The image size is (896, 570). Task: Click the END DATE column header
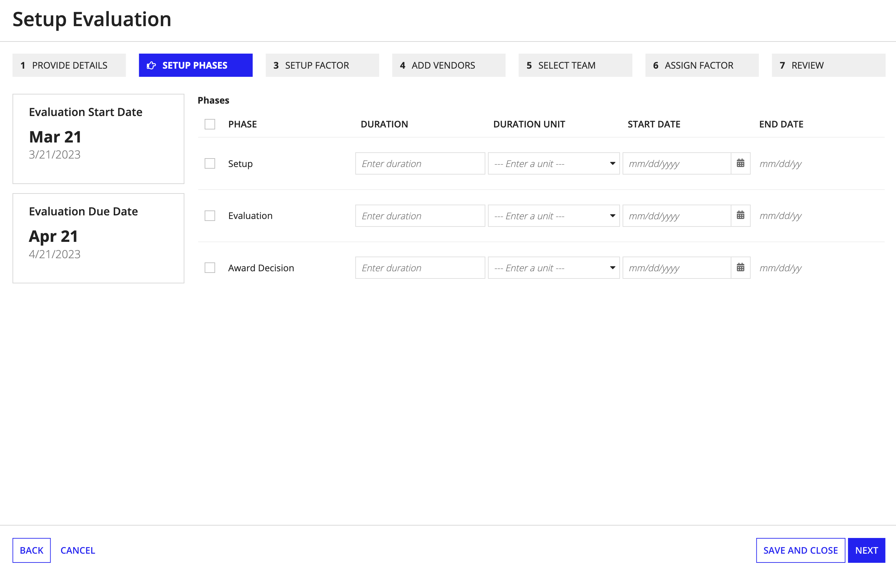pos(781,124)
